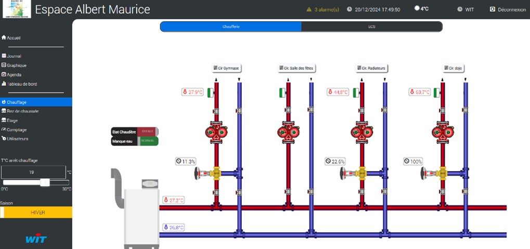Toggle the Saison HIVER switch
Screen dimensions: 530x249
(36, 213)
